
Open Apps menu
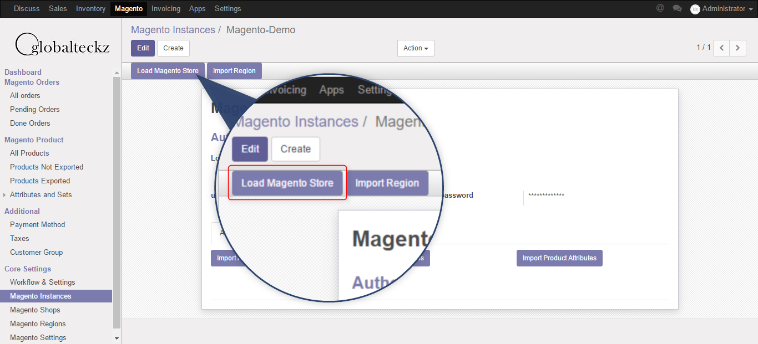pyautogui.click(x=197, y=8)
